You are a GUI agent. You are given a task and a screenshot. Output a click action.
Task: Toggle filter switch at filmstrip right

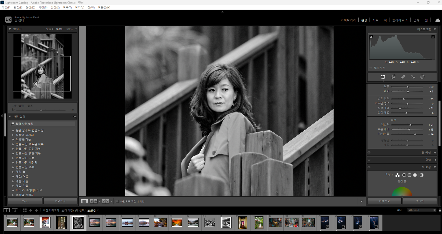pos(440,210)
